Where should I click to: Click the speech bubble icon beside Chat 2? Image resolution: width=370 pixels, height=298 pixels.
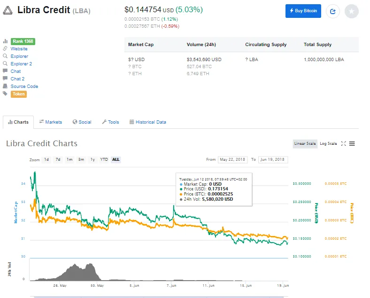tap(5, 78)
